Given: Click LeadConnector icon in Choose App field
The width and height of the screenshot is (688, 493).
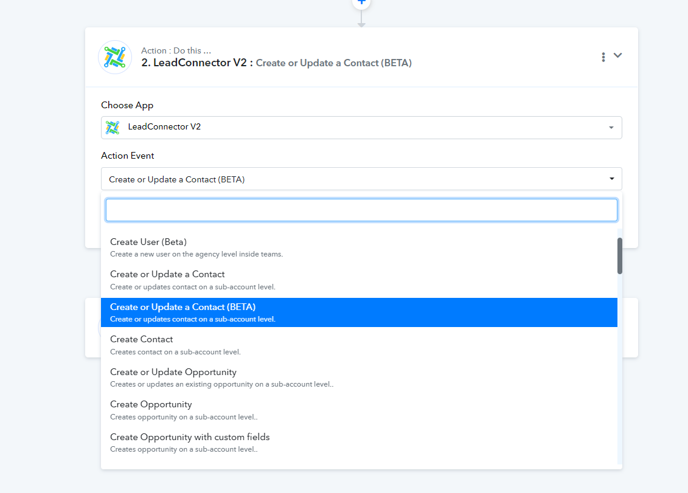Looking at the screenshot, I should coord(113,127).
